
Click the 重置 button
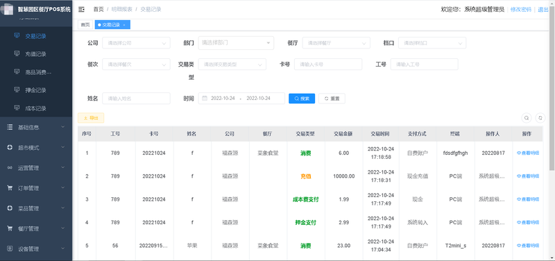332,99
